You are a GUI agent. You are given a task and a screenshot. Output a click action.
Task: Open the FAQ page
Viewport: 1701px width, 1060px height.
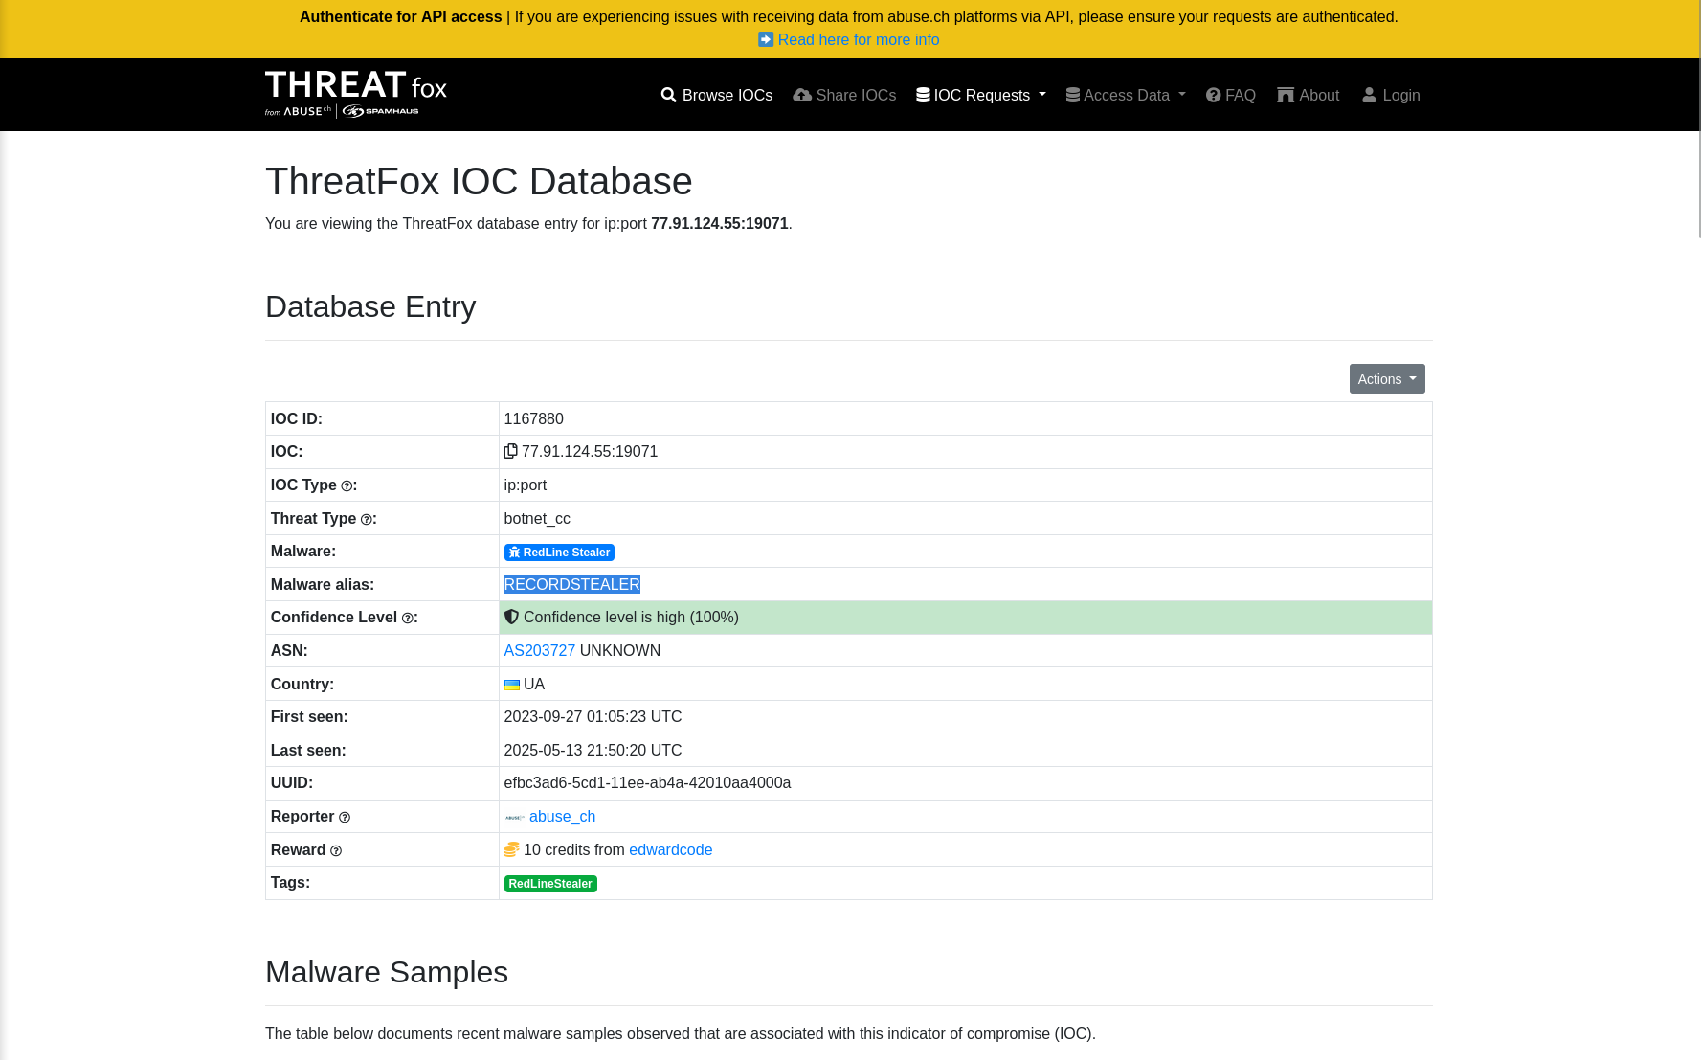(1241, 95)
